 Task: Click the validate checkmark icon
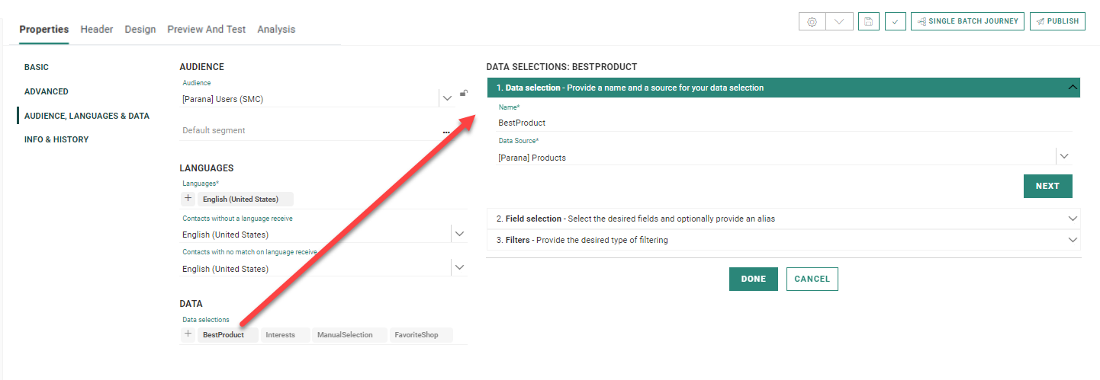(895, 21)
